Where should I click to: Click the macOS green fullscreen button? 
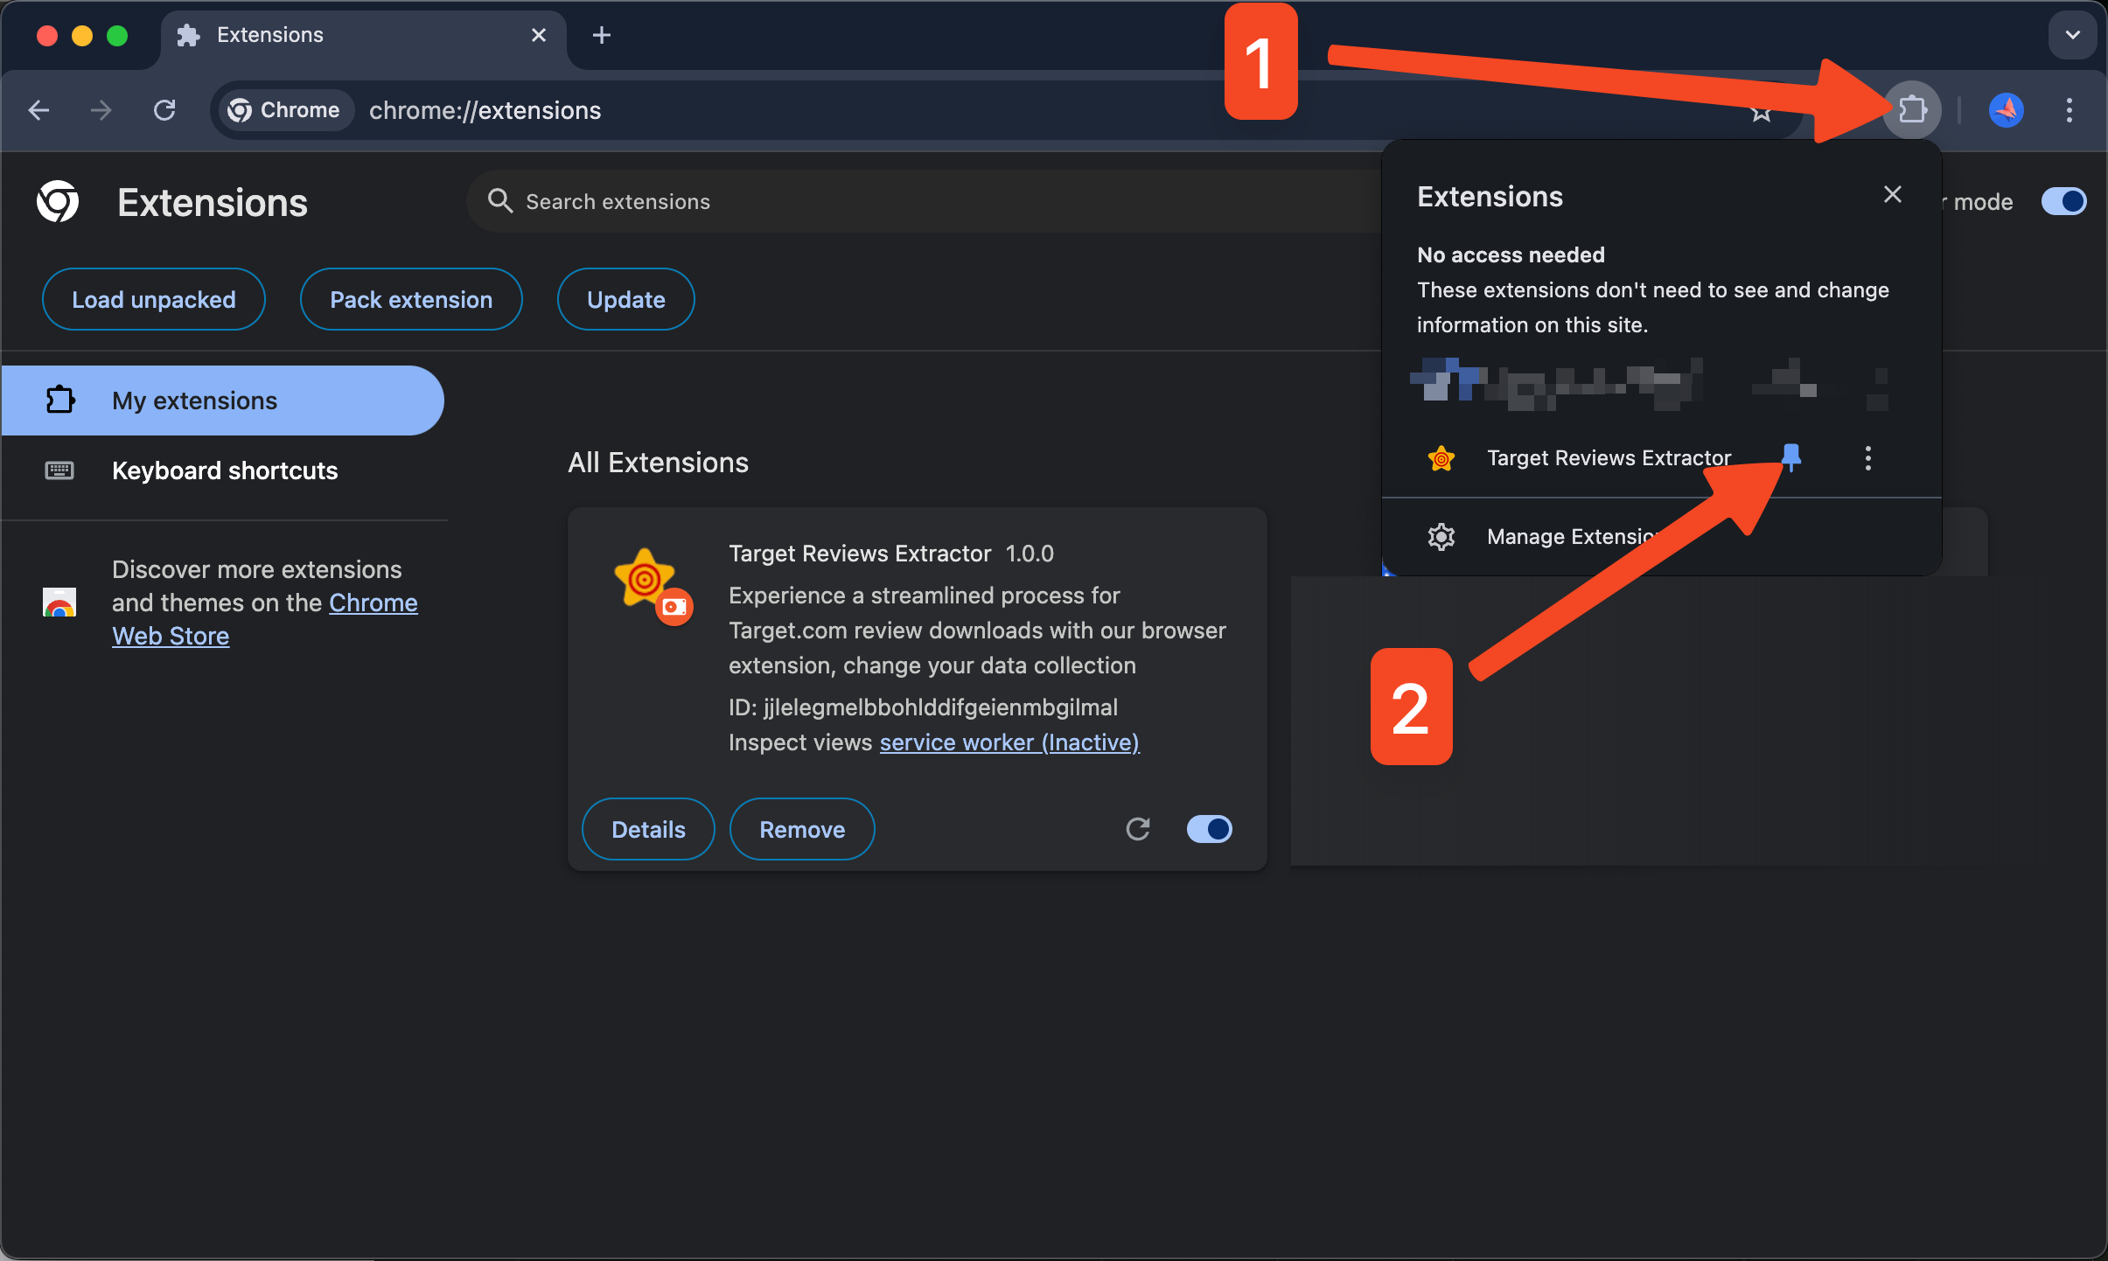(117, 35)
